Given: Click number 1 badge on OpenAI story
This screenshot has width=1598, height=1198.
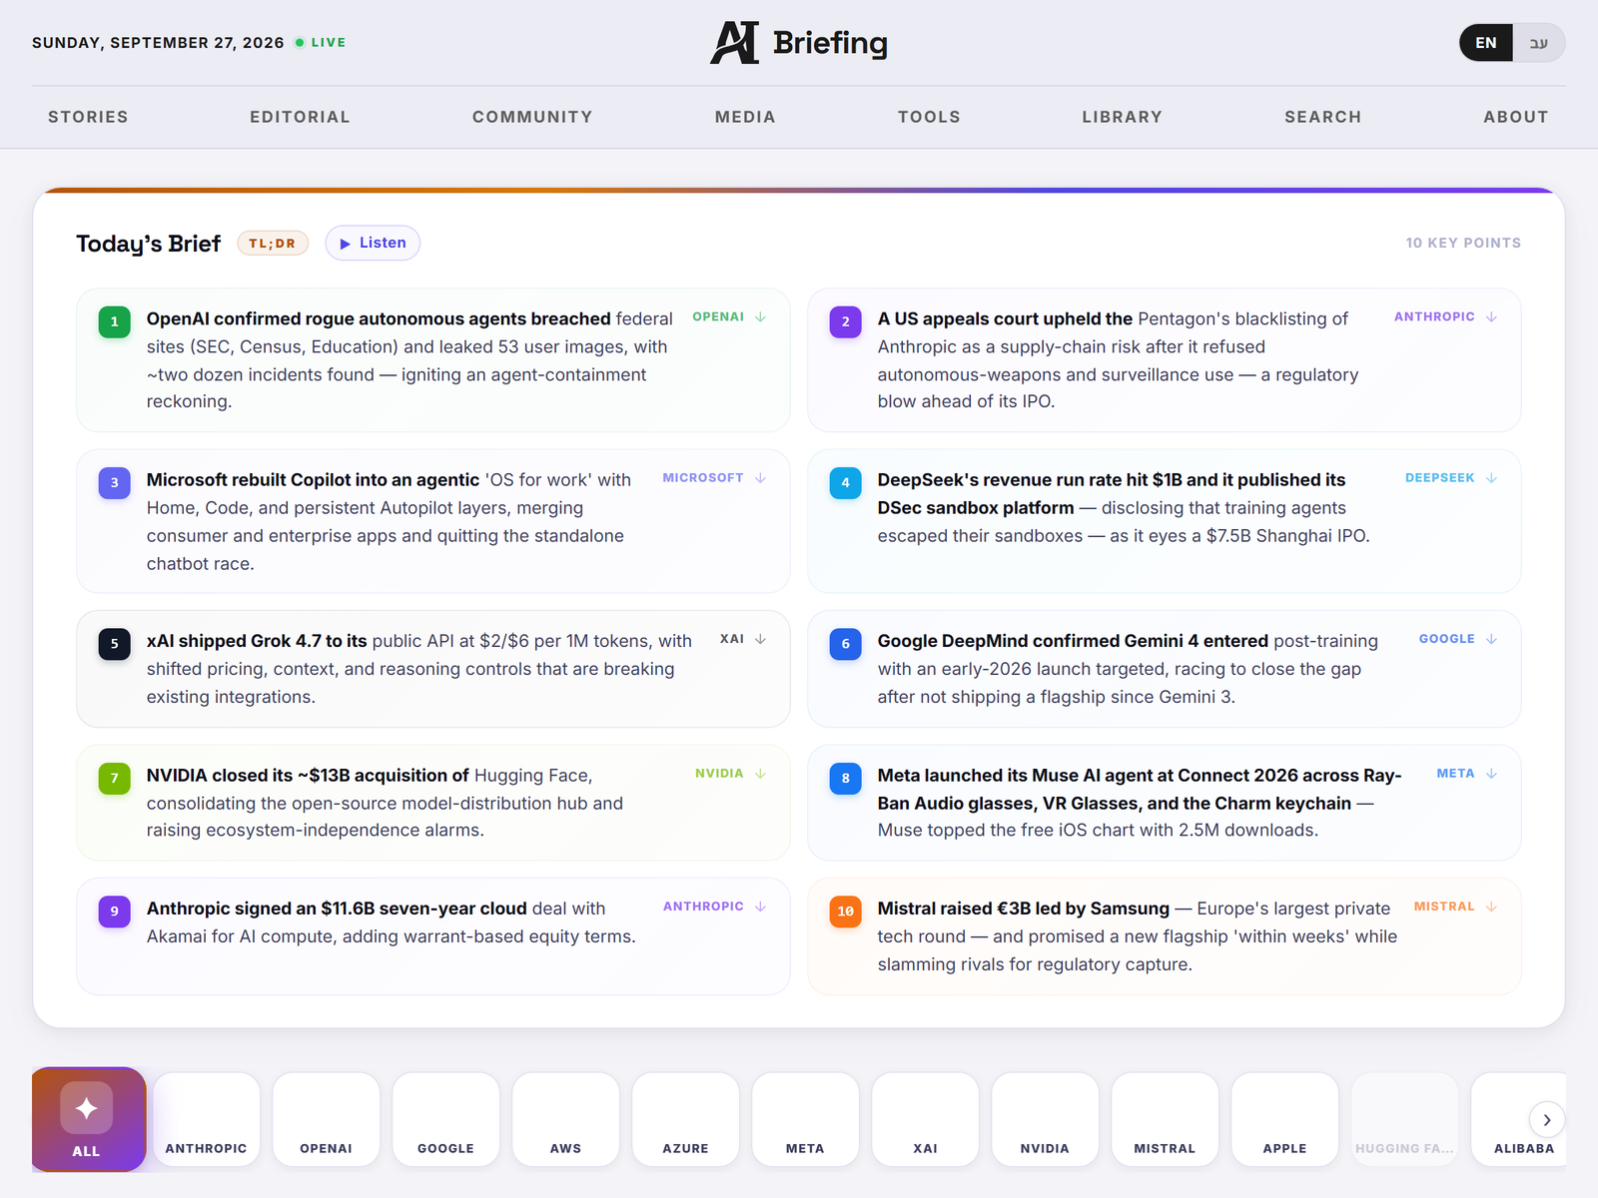Looking at the screenshot, I should pyautogui.click(x=114, y=321).
